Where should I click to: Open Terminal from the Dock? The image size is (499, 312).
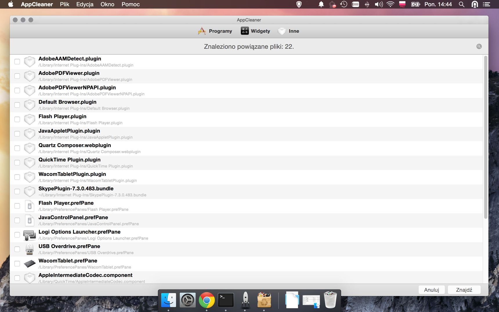point(226,300)
